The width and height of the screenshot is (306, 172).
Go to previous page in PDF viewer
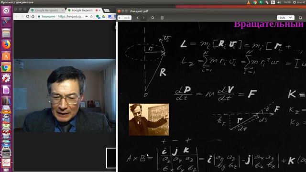click(x=137, y=18)
